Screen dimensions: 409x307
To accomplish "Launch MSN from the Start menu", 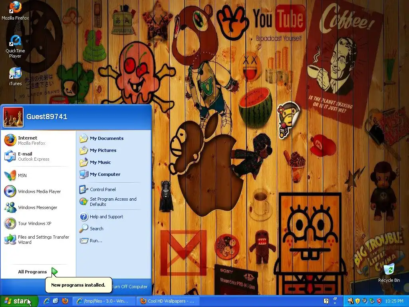I will tap(38, 175).
